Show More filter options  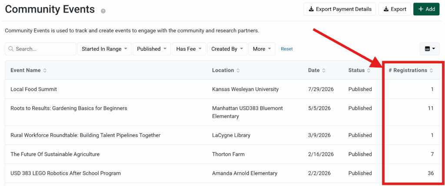click(x=262, y=49)
